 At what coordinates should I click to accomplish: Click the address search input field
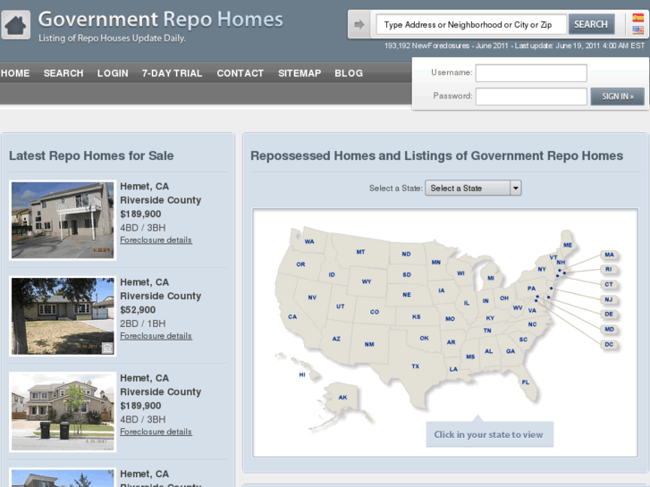[471, 24]
